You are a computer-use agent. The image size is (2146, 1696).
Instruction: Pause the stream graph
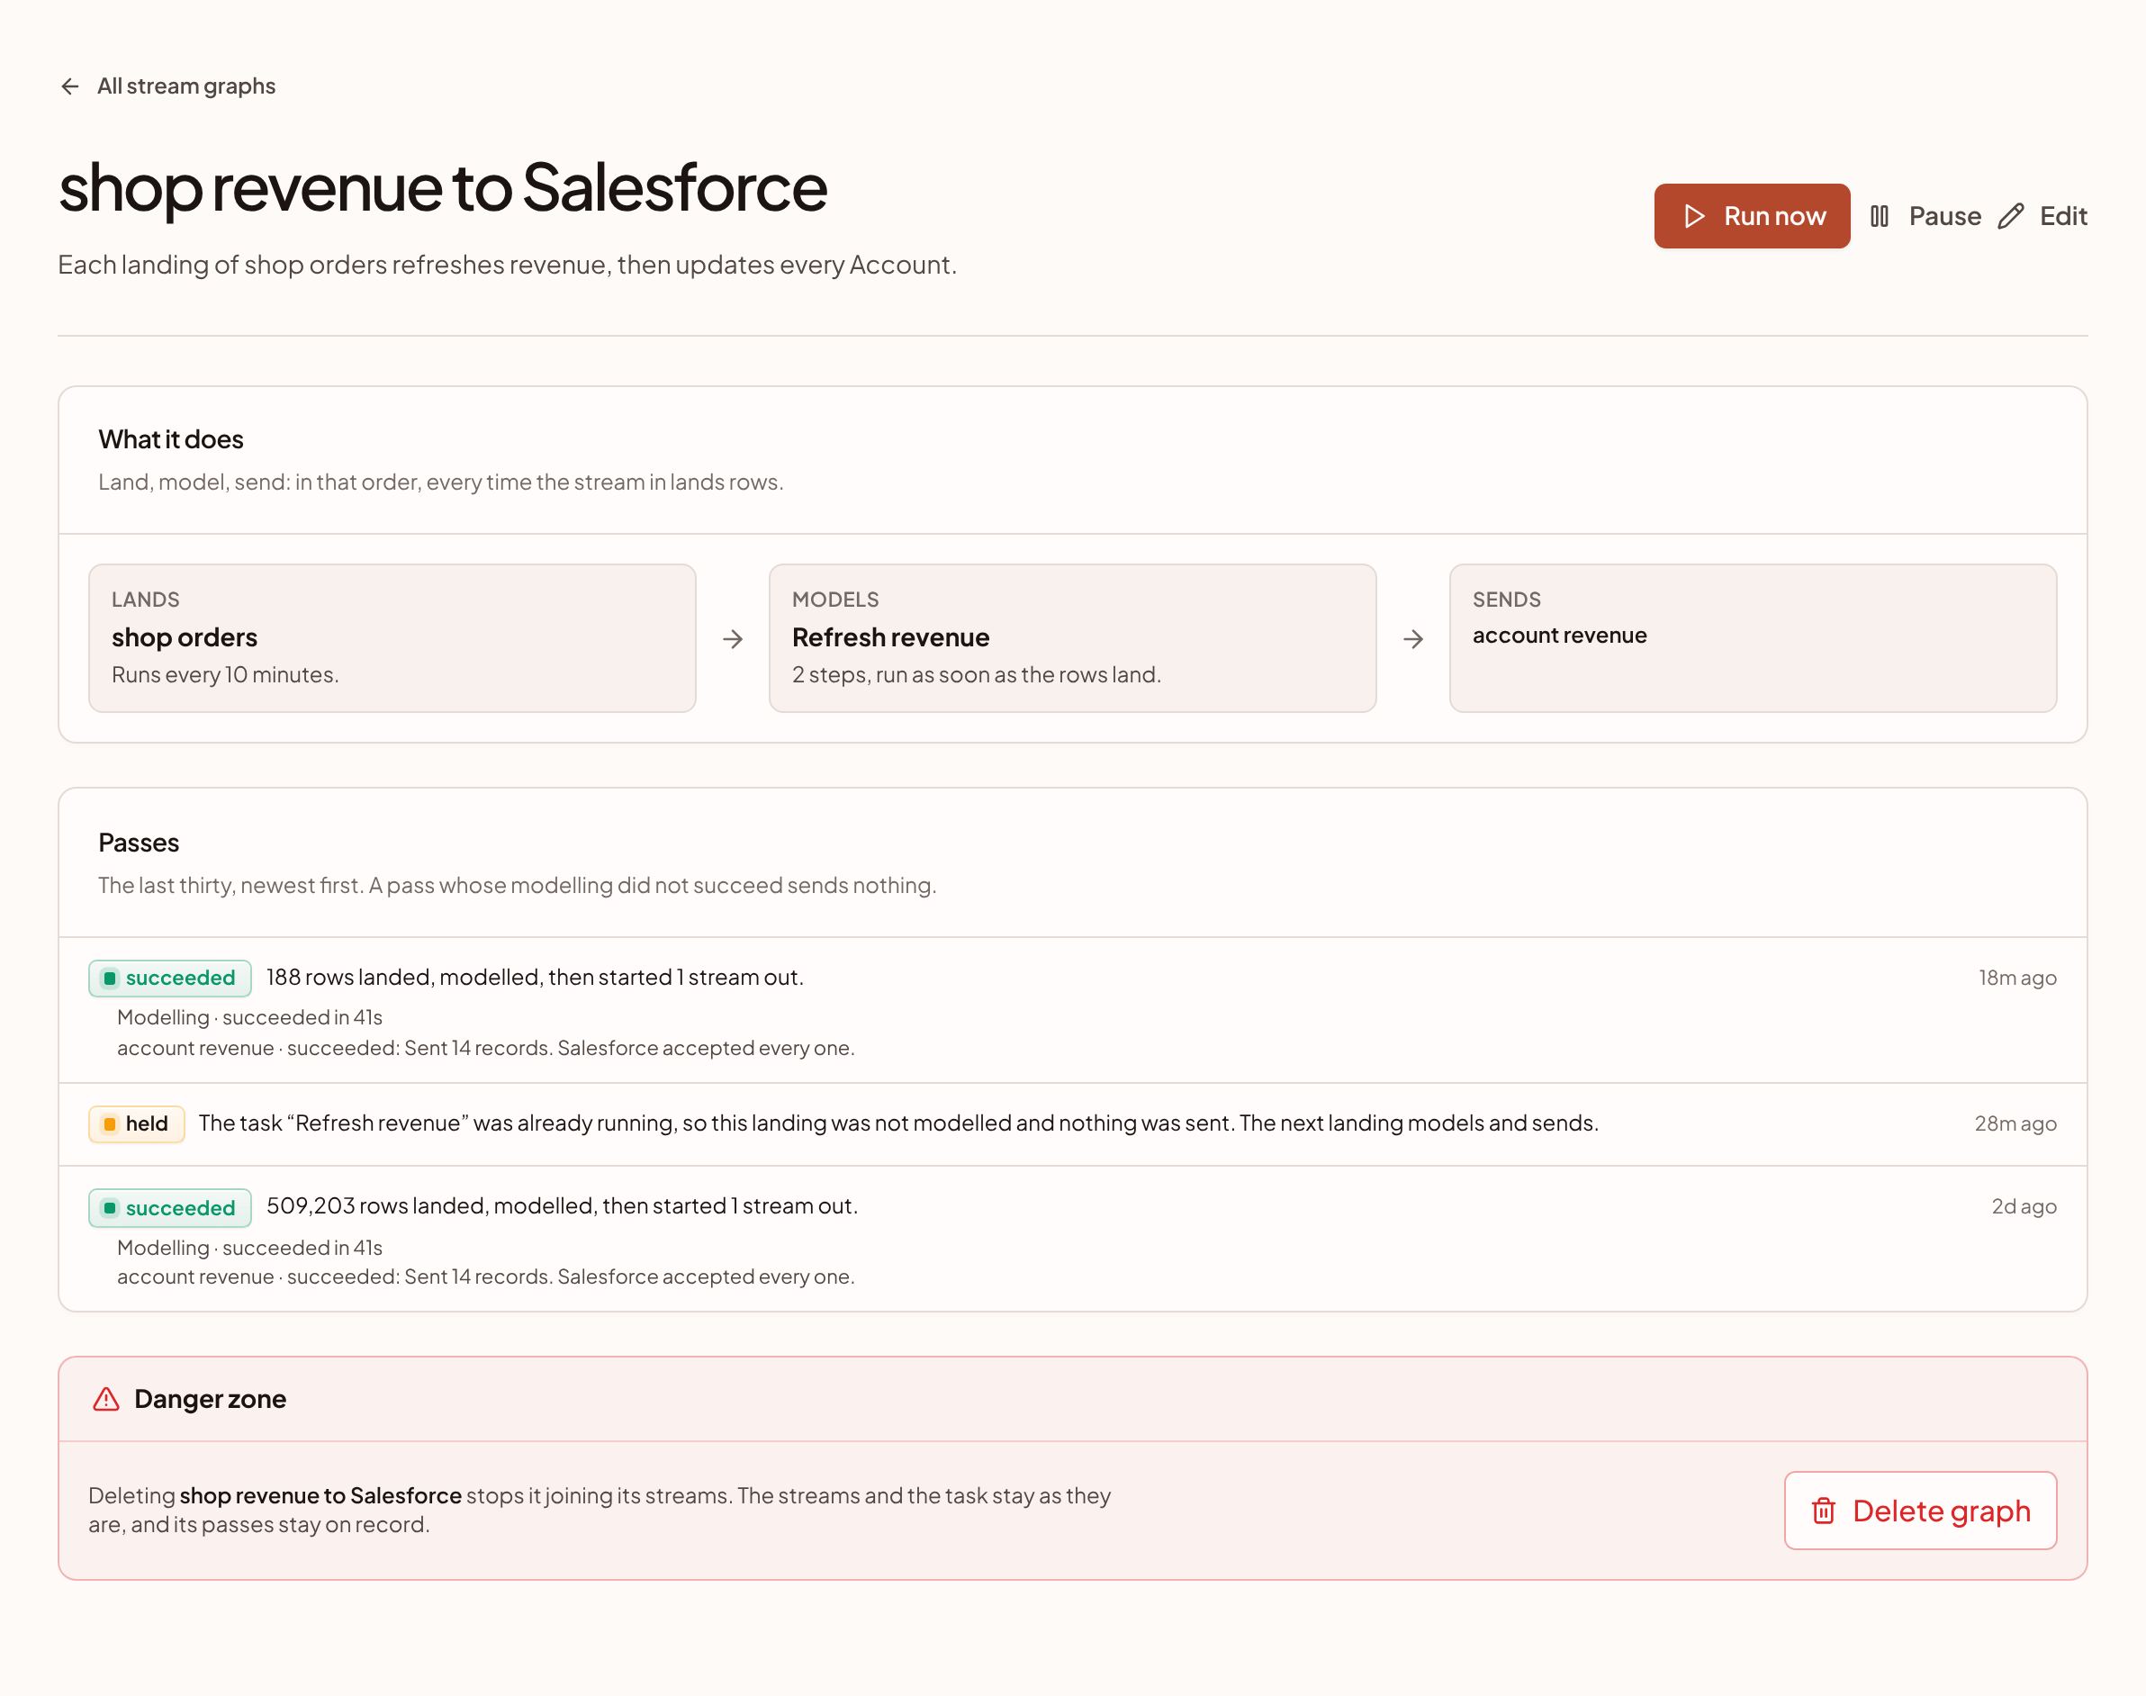coord(1925,215)
